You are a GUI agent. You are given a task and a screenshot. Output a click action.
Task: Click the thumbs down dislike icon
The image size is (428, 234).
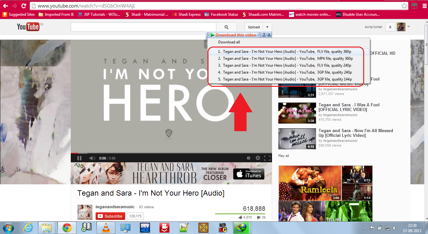point(258,217)
